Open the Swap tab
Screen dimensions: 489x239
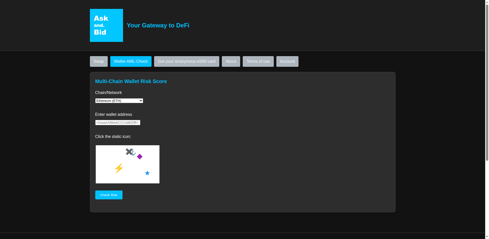pyautogui.click(x=99, y=61)
